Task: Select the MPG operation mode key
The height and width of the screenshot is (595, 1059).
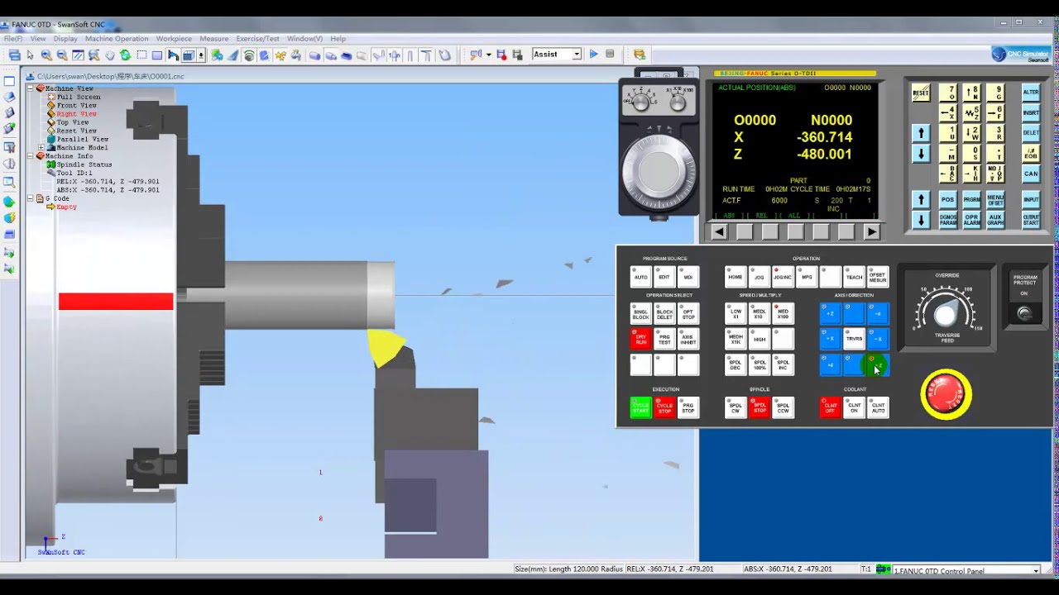Action: click(x=807, y=277)
